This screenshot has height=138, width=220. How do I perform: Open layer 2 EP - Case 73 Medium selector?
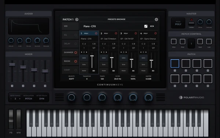pyautogui.click(x=109, y=39)
